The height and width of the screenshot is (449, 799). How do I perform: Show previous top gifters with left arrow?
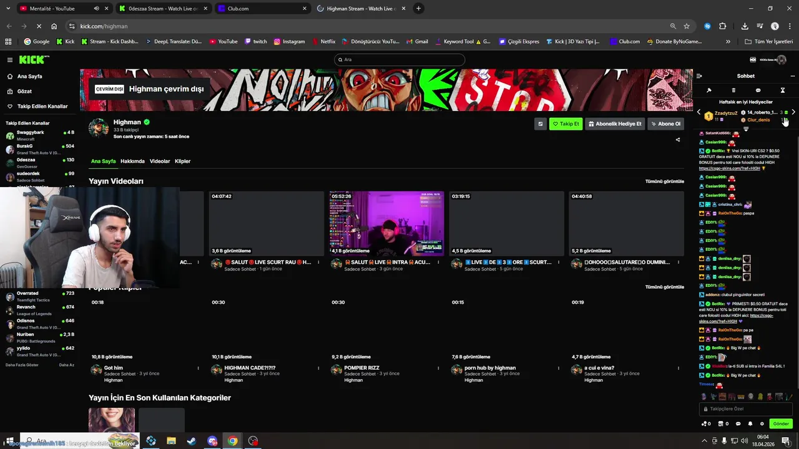[699, 112]
